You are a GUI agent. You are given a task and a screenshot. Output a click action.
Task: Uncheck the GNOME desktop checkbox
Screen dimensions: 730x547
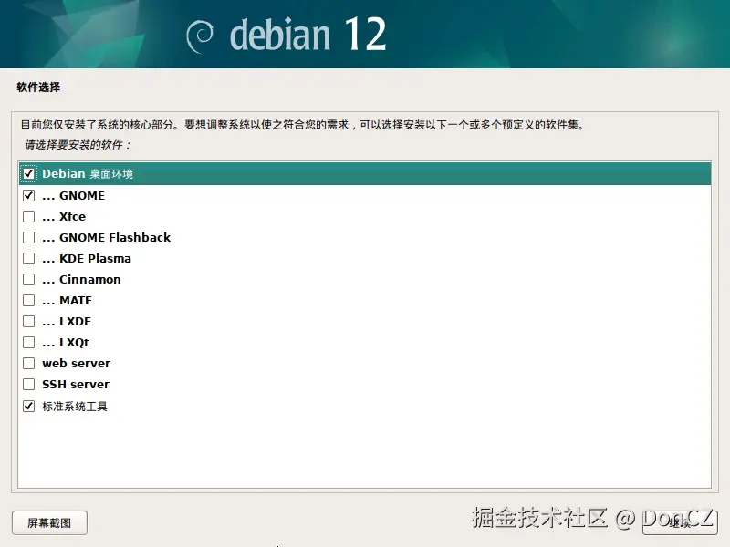[x=29, y=195]
